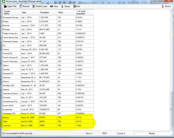Sort by Population column header
This screenshot has height=138, width=174.
pyautogui.click(x=48, y=12)
